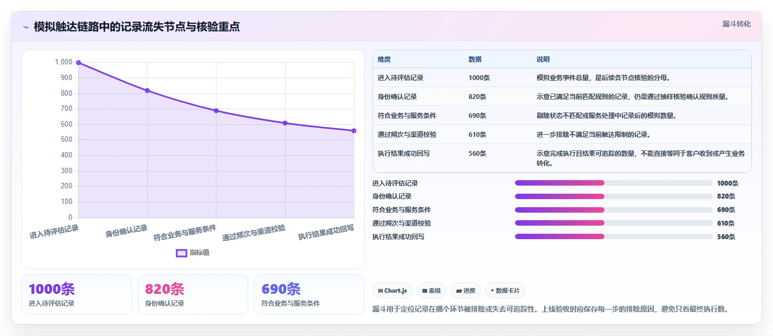This screenshot has height=336, width=773.
Task: Click the chart point for 符合业务与服务条件
Action: tap(216, 110)
